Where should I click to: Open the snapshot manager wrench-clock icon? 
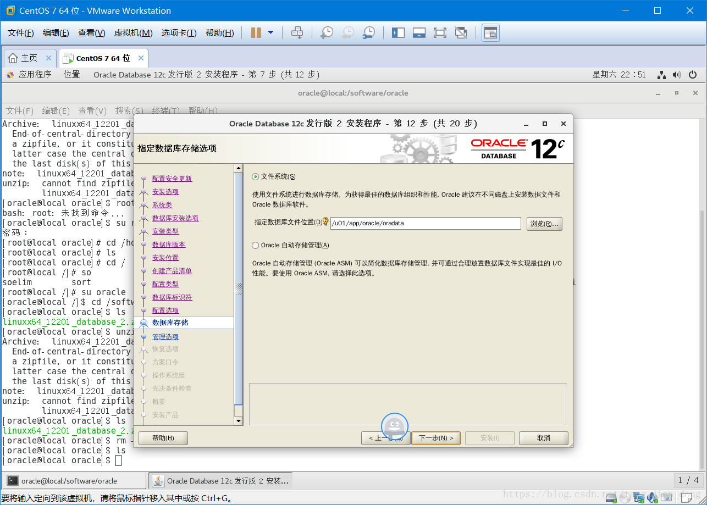[x=369, y=33]
